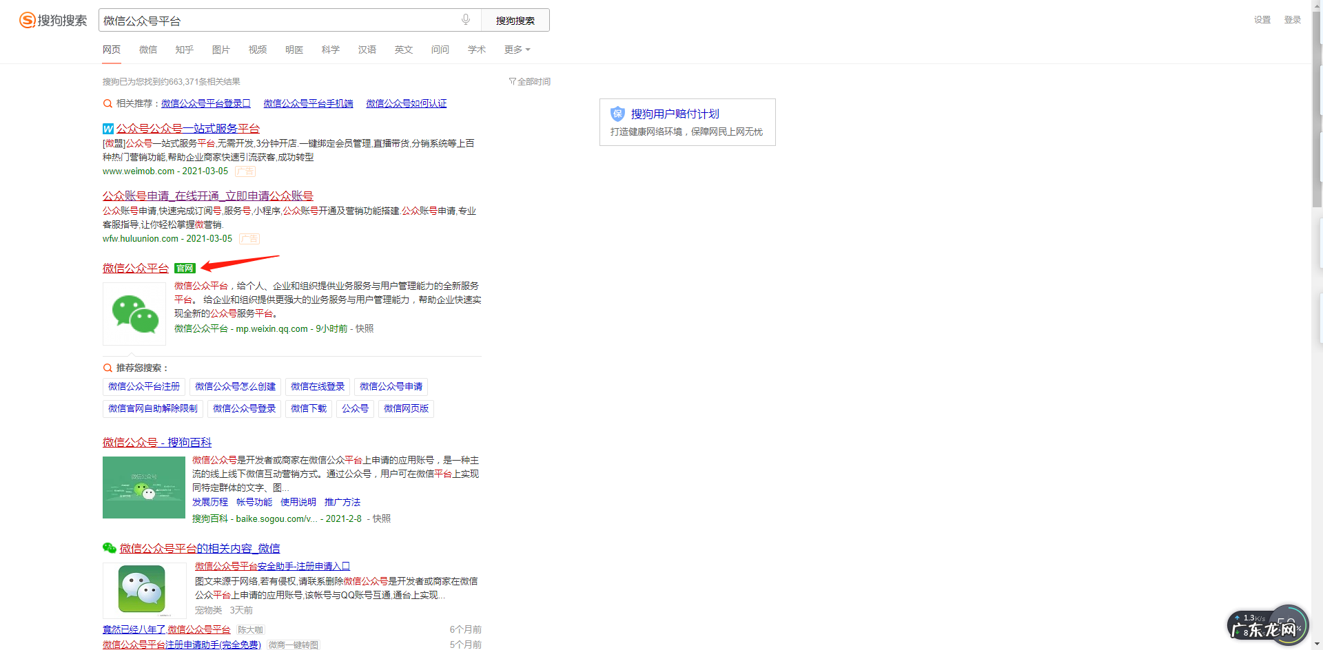Click the search input field
The height and width of the screenshot is (650, 1323).
coord(276,21)
